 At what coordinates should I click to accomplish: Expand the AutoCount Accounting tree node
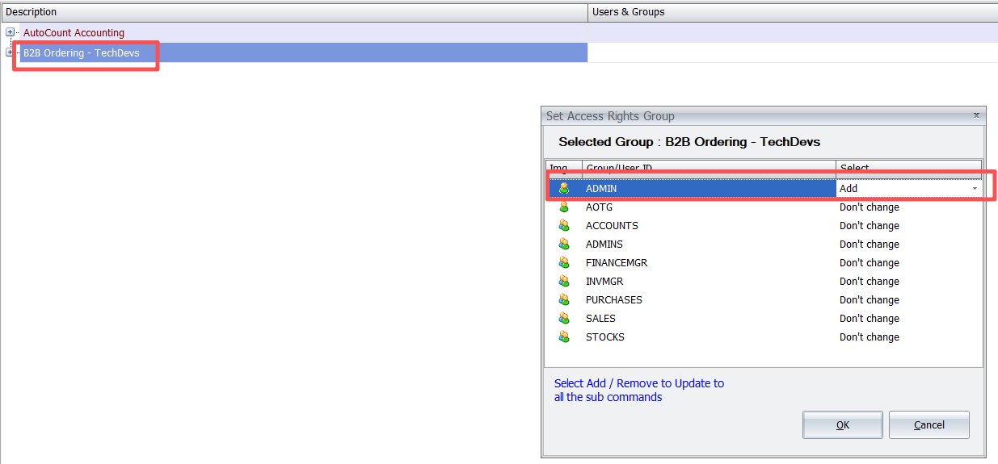10,32
